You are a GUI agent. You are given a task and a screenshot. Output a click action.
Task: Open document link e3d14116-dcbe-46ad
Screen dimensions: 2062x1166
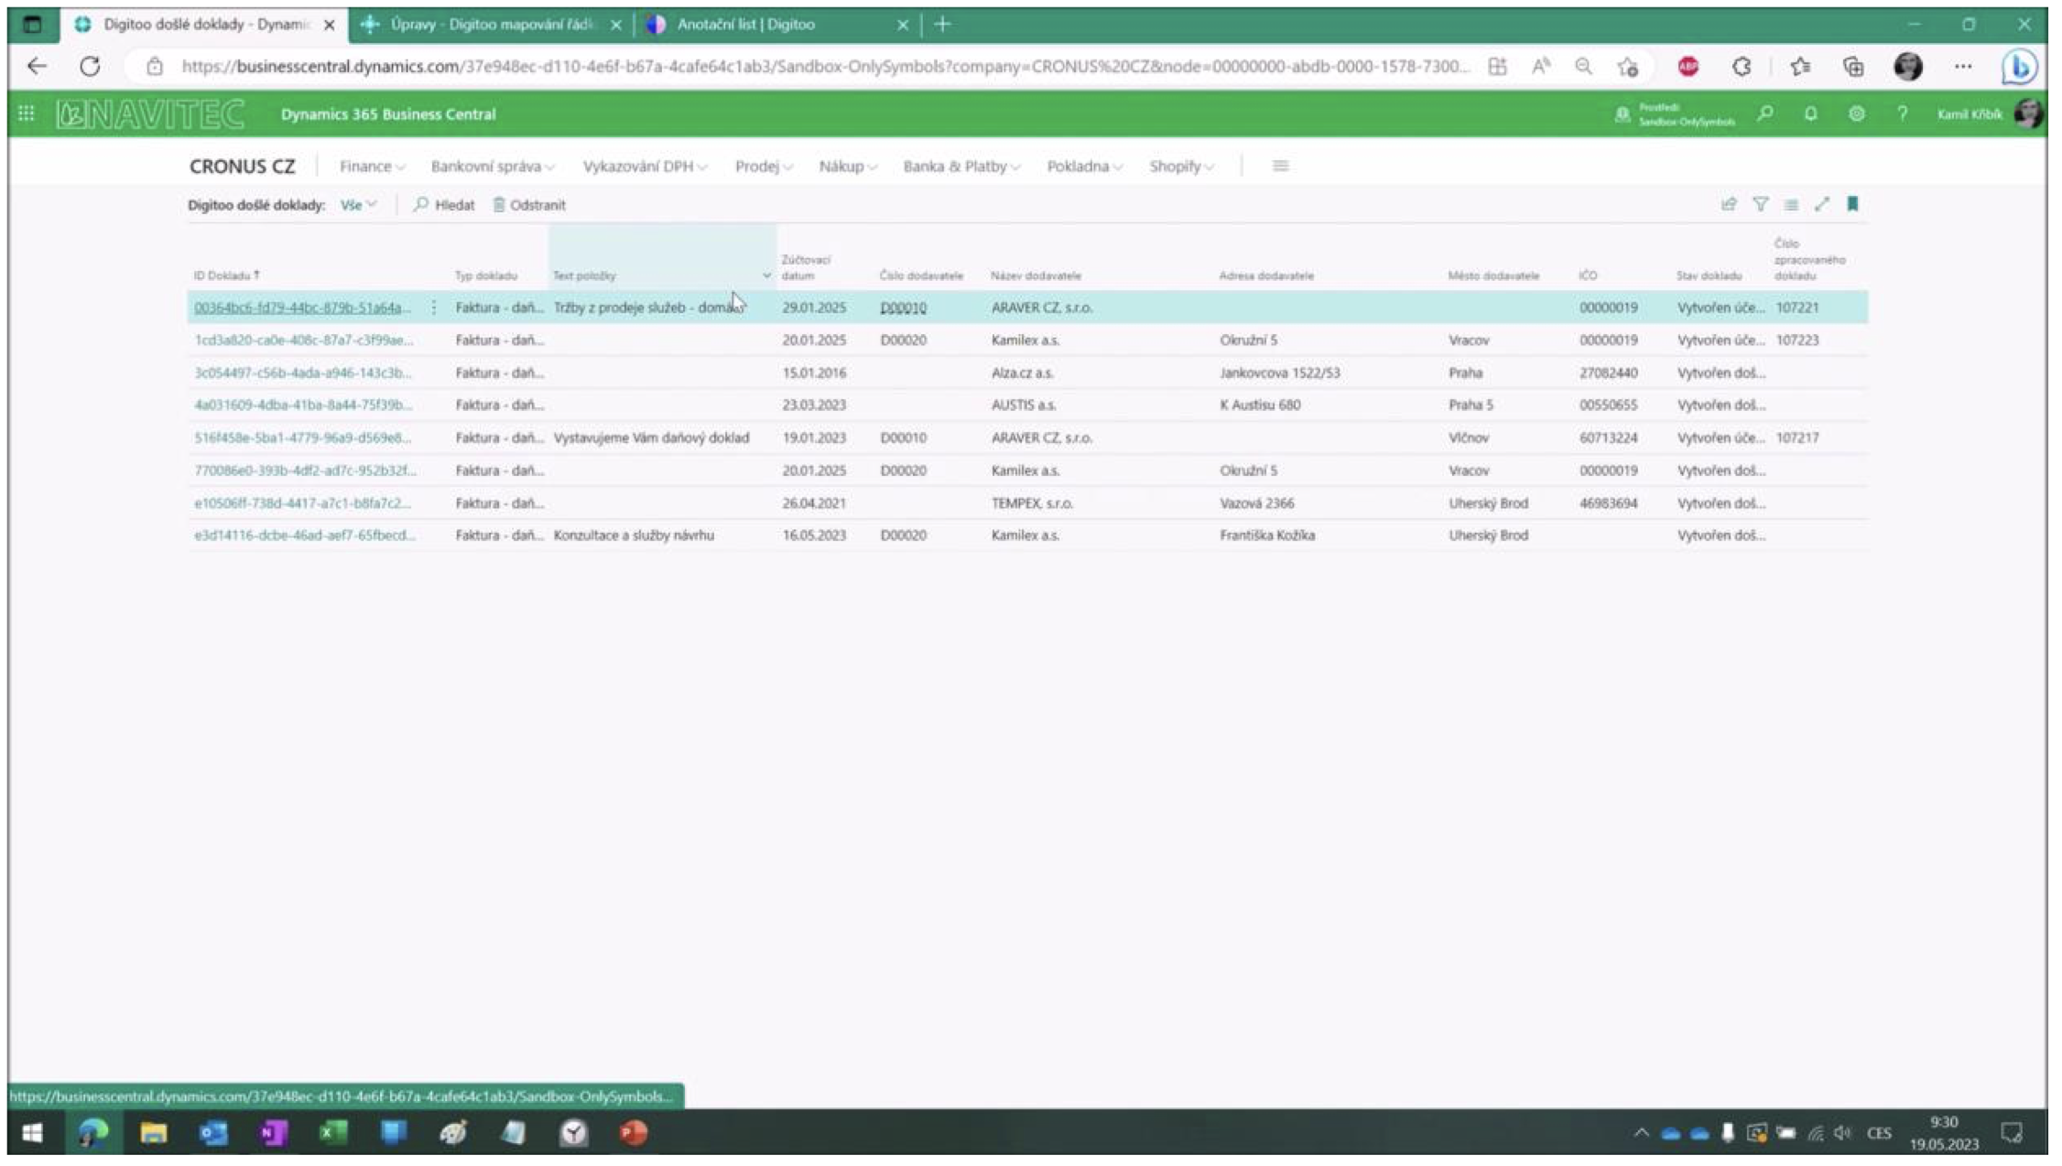pos(304,534)
